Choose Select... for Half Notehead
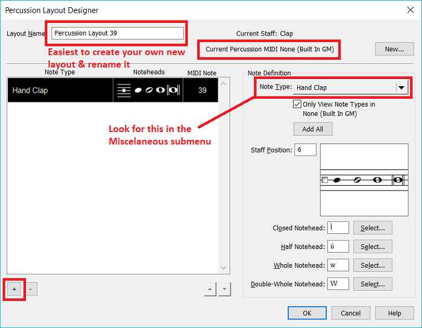The width and height of the screenshot is (422, 328). tap(373, 247)
